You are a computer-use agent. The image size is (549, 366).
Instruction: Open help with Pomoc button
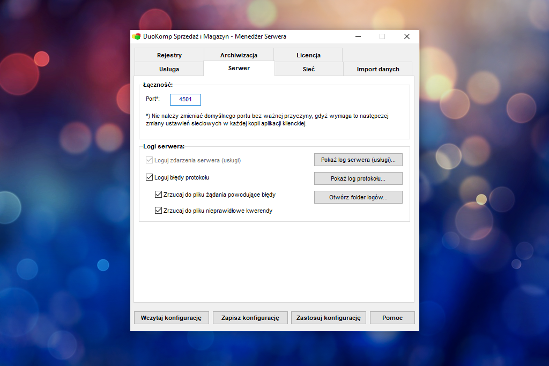[392, 318]
